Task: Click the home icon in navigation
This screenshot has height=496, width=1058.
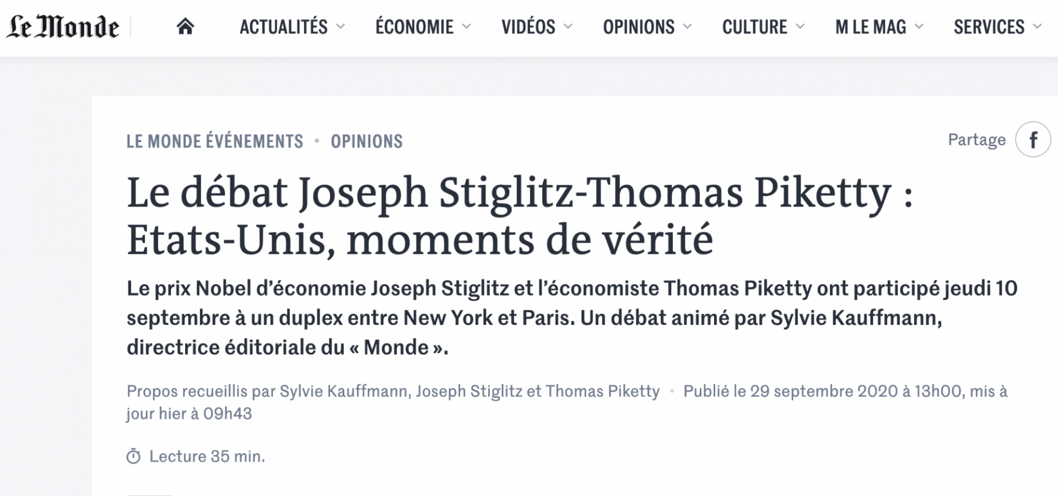Action: coord(185,26)
